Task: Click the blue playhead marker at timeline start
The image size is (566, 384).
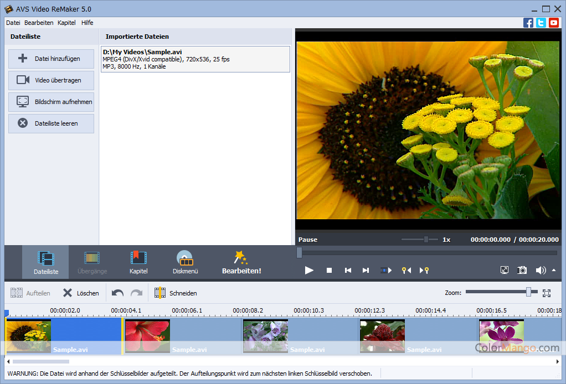Action: click(7, 313)
